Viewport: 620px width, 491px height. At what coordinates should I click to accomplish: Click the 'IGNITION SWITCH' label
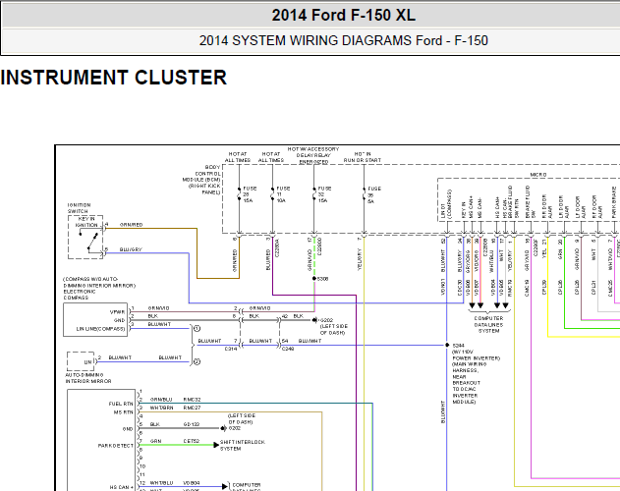pyautogui.click(x=79, y=208)
